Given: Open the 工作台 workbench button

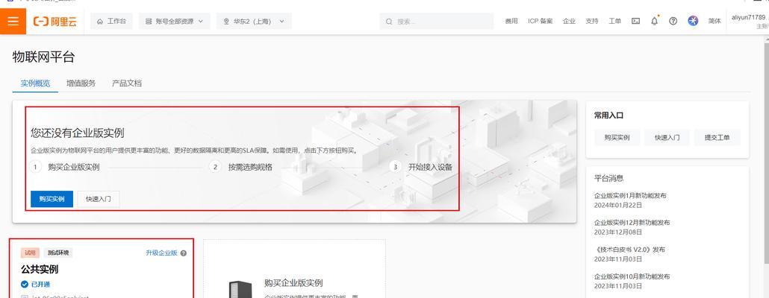Looking at the screenshot, I should point(111,21).
